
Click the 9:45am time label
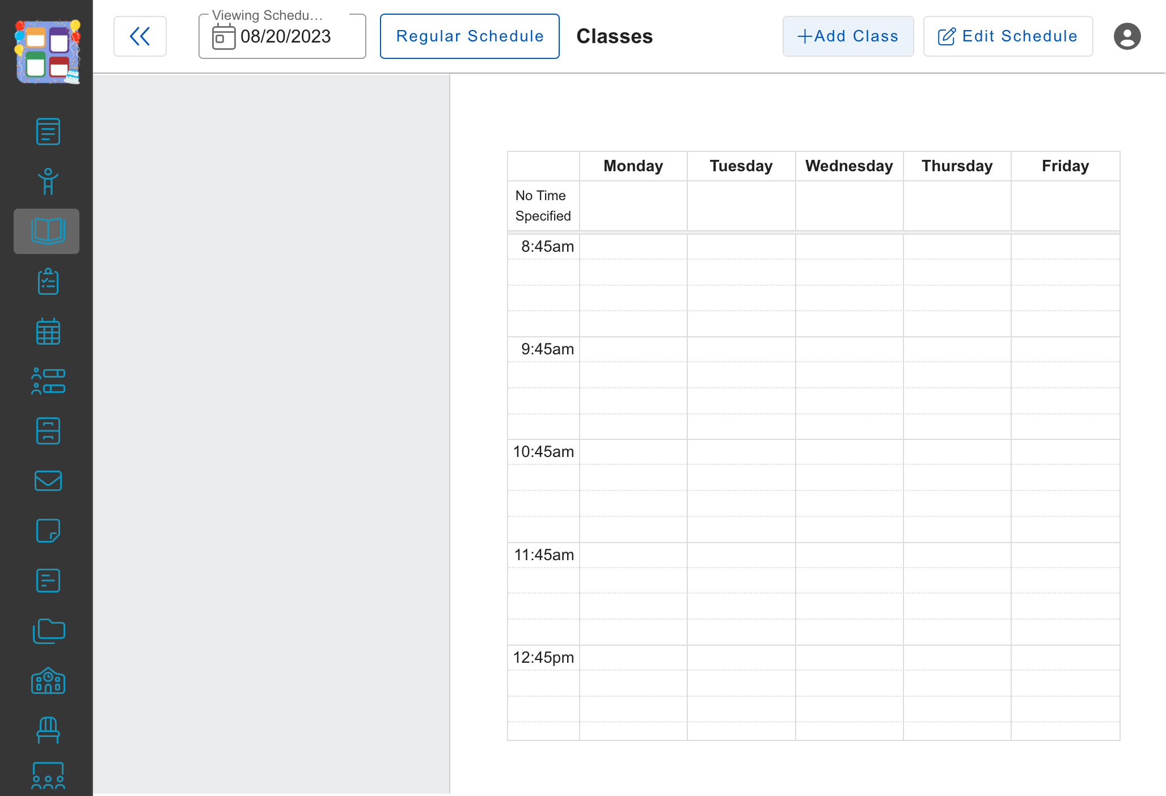(x=547, y=349)
